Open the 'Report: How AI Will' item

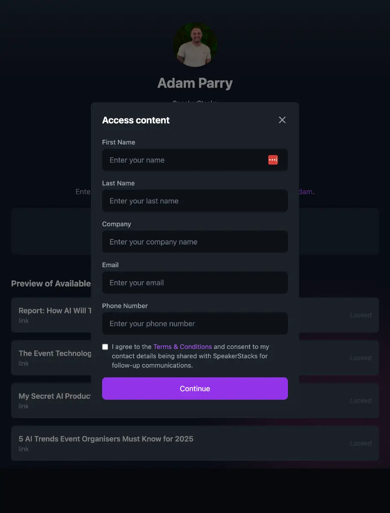click(52, 311)
